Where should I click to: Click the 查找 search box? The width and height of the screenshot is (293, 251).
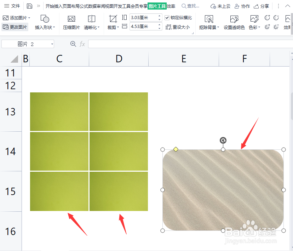point(191,6)
